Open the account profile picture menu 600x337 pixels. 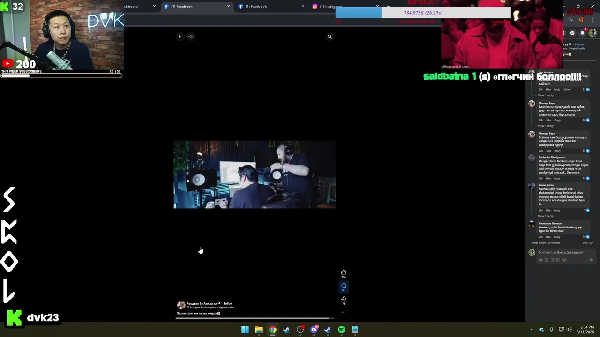592,33
